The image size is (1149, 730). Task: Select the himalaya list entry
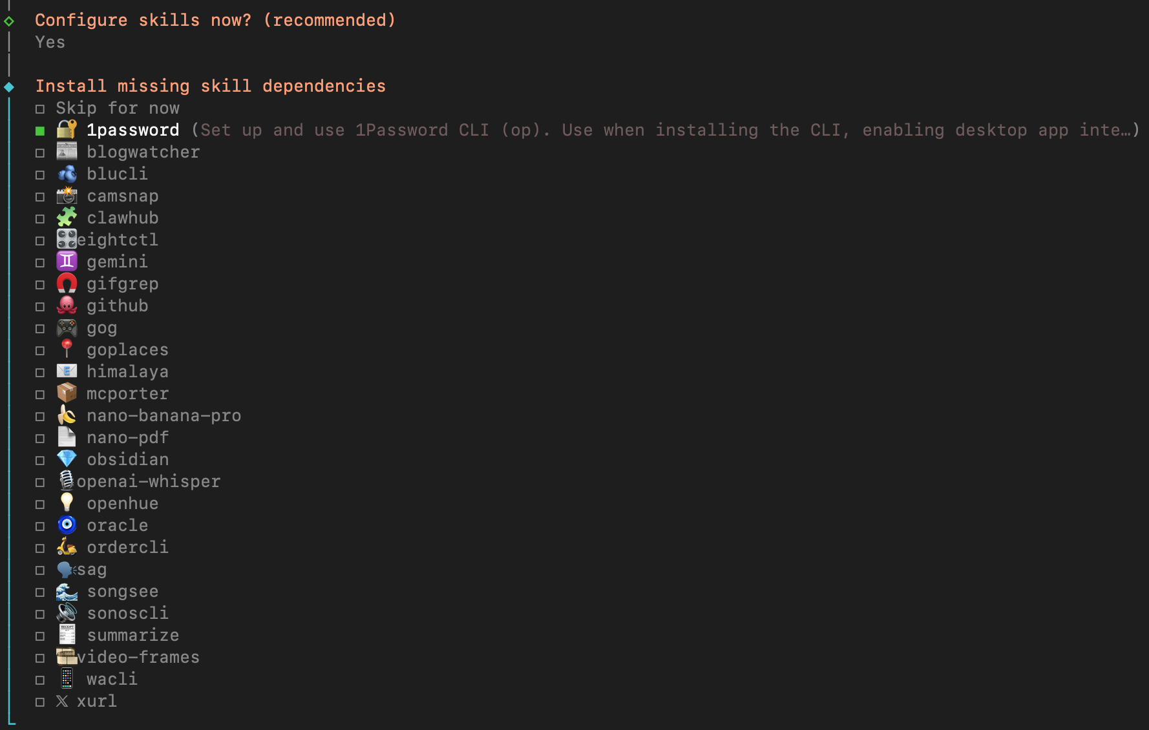[127, 371]
